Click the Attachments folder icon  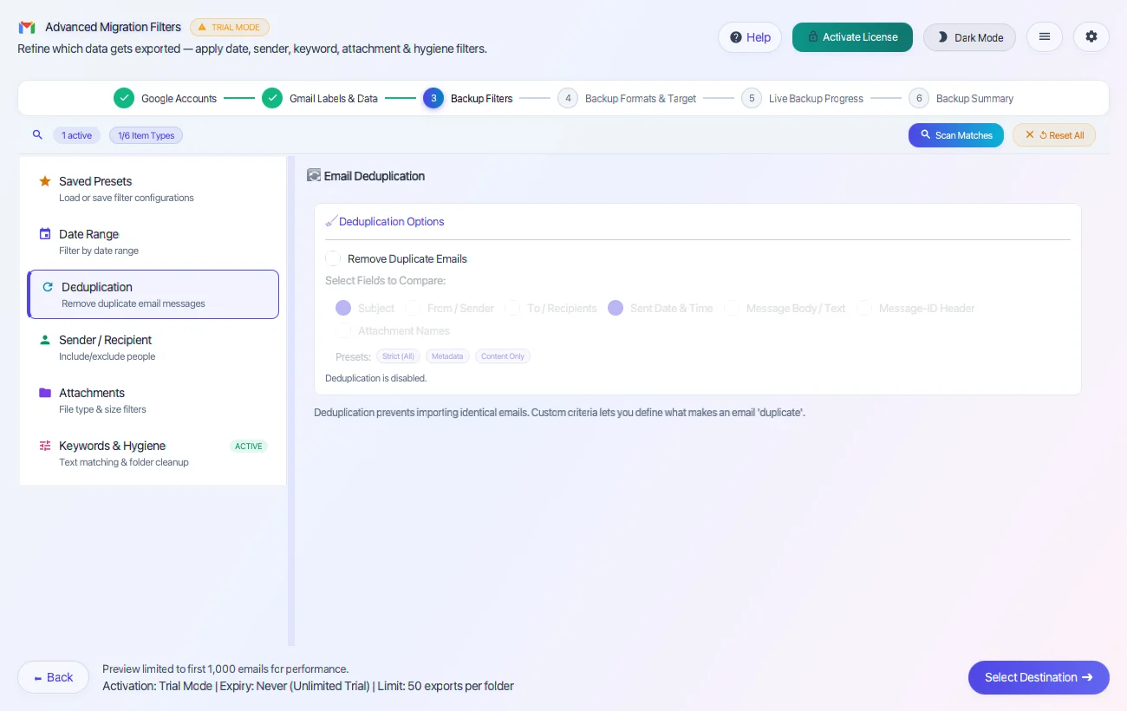coord(45,393)
